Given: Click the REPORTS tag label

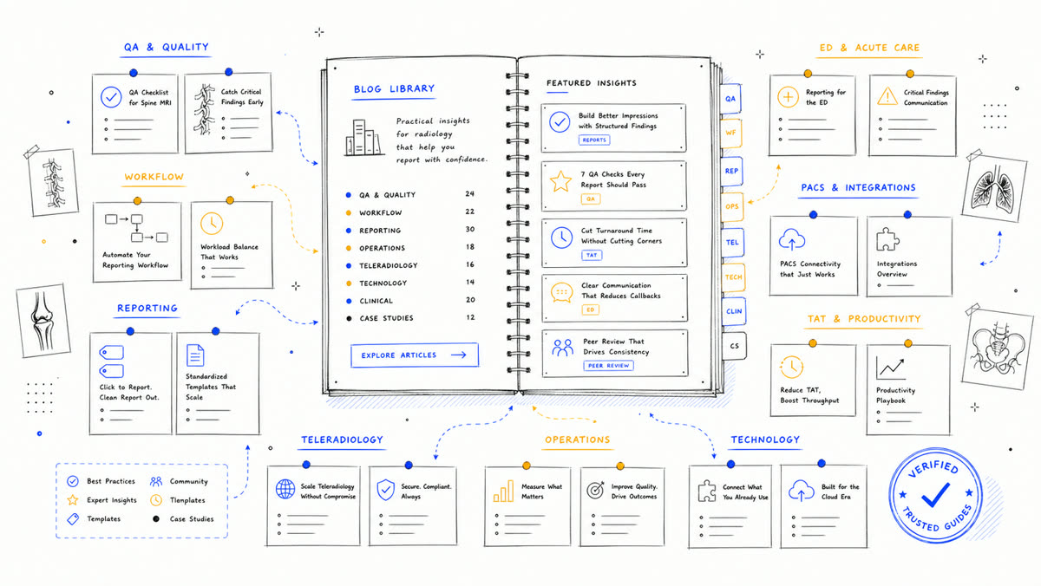Looking at the screenshot, I should pyautogui.click(x=595, y=140).
